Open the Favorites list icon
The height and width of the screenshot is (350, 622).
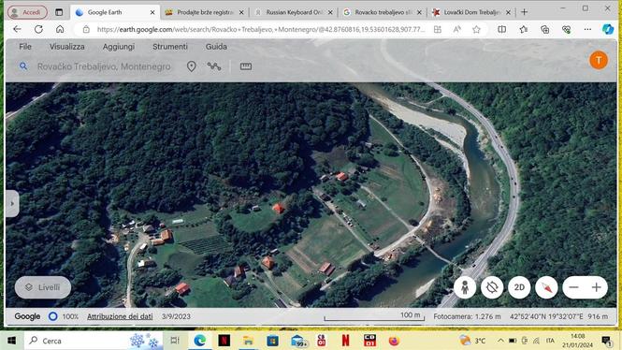[523, 29]
